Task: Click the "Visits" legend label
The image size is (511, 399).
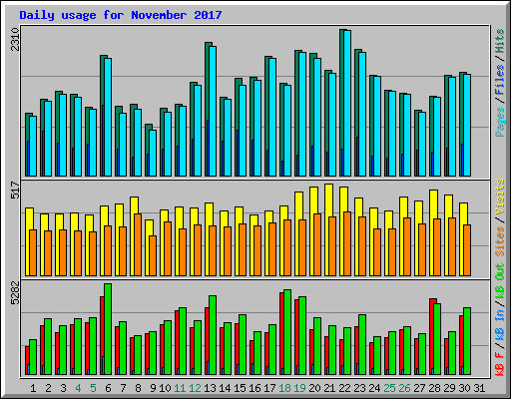Action: tap(500, 197)
